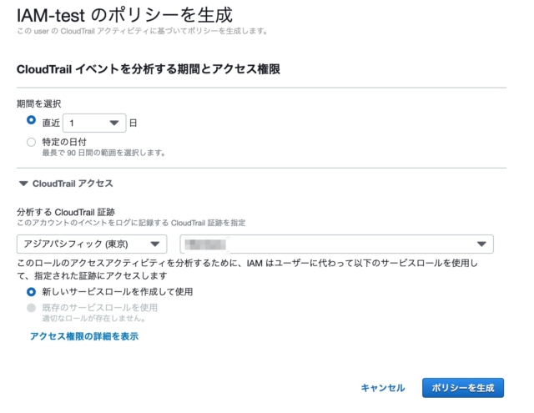Select the disabled 既存のサービスロールを使用 radio
The image size is (534, 413).
click(31, 308)
